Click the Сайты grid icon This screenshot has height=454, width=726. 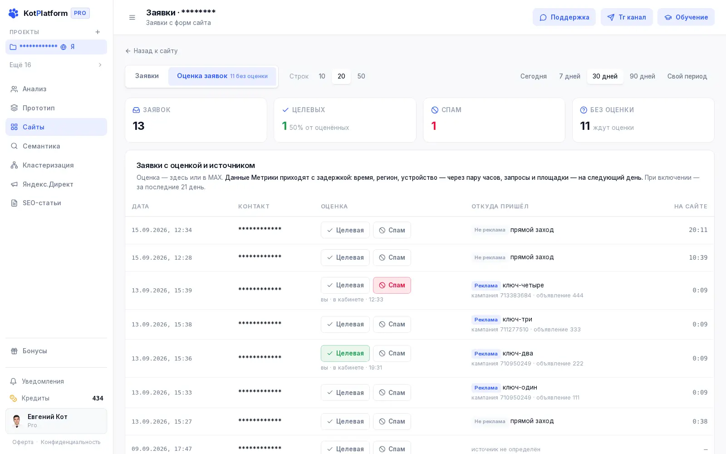(x=14, y=127)
